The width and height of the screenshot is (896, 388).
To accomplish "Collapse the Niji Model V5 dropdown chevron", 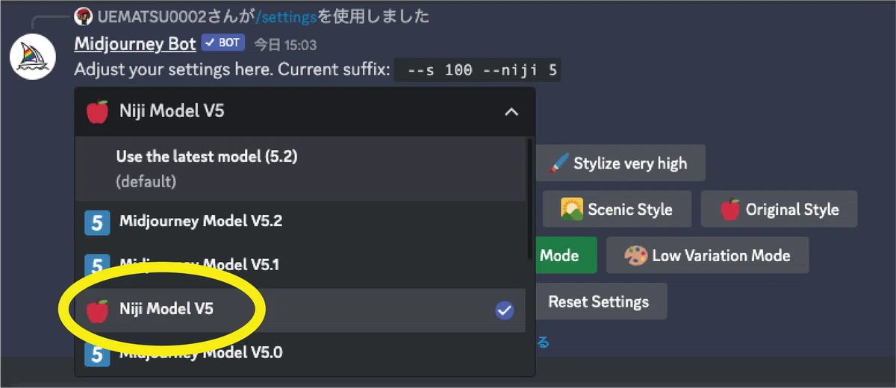I will 511,112.
